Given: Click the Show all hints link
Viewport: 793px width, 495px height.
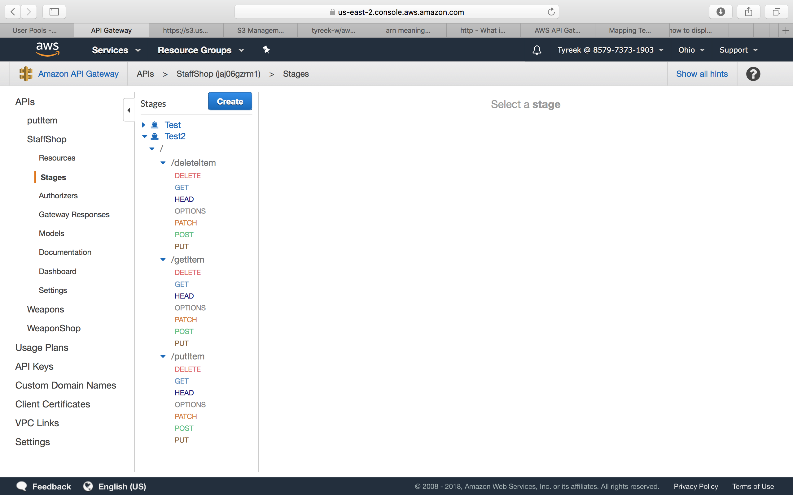Looking at the screenshot, I should [702, 74].
